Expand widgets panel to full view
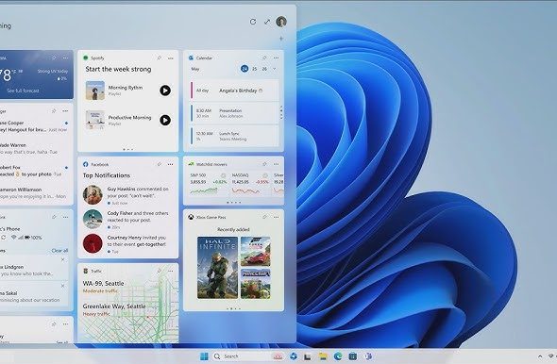The height and width of the screenshot is (364, 557). point(267,22)
